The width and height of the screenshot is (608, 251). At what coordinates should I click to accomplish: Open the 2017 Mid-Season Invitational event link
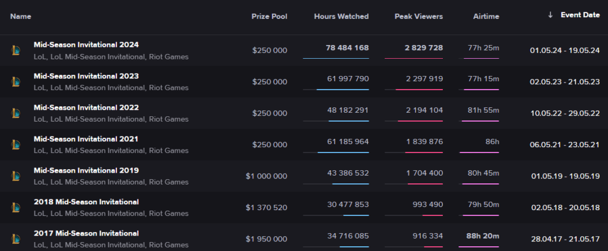(x=86, y=233)
